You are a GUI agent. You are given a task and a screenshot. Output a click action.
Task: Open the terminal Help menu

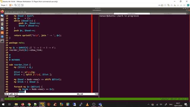pos(25,12)
